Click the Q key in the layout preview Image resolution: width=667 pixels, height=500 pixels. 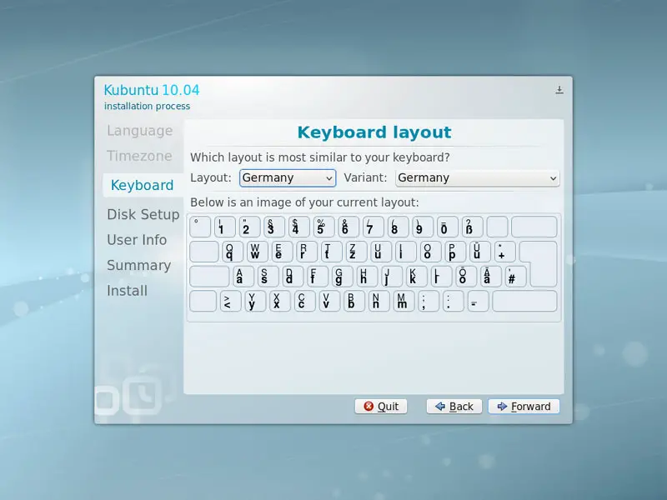[x=232, y=252]
